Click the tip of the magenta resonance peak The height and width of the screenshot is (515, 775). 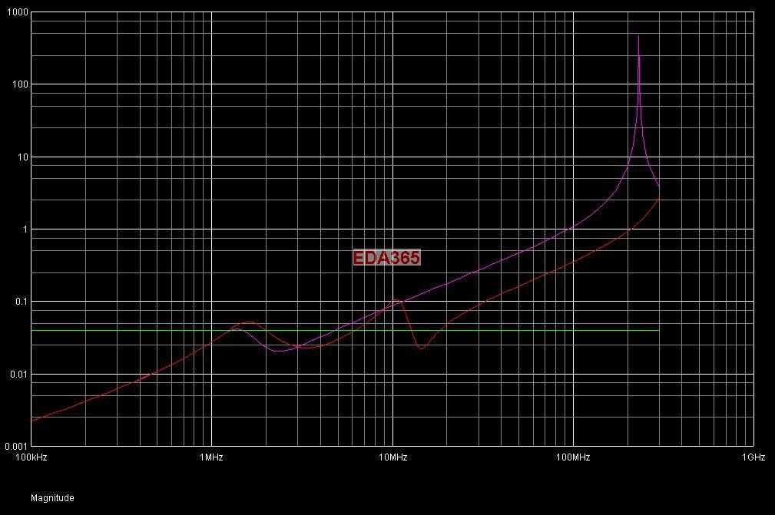pyautogui.click(x=638, y=36)
